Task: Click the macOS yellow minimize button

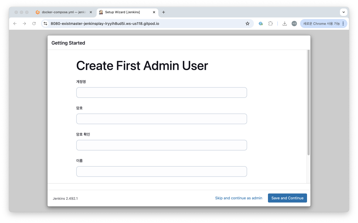Action: click(22, 12)
